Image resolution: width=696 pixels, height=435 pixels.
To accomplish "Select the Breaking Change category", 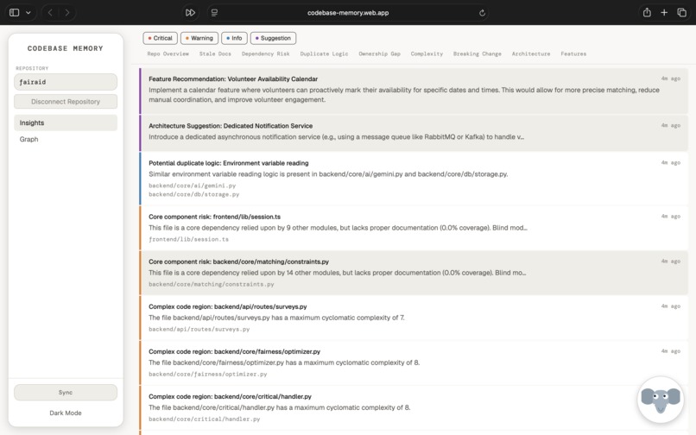I will (x=478, y=54).
